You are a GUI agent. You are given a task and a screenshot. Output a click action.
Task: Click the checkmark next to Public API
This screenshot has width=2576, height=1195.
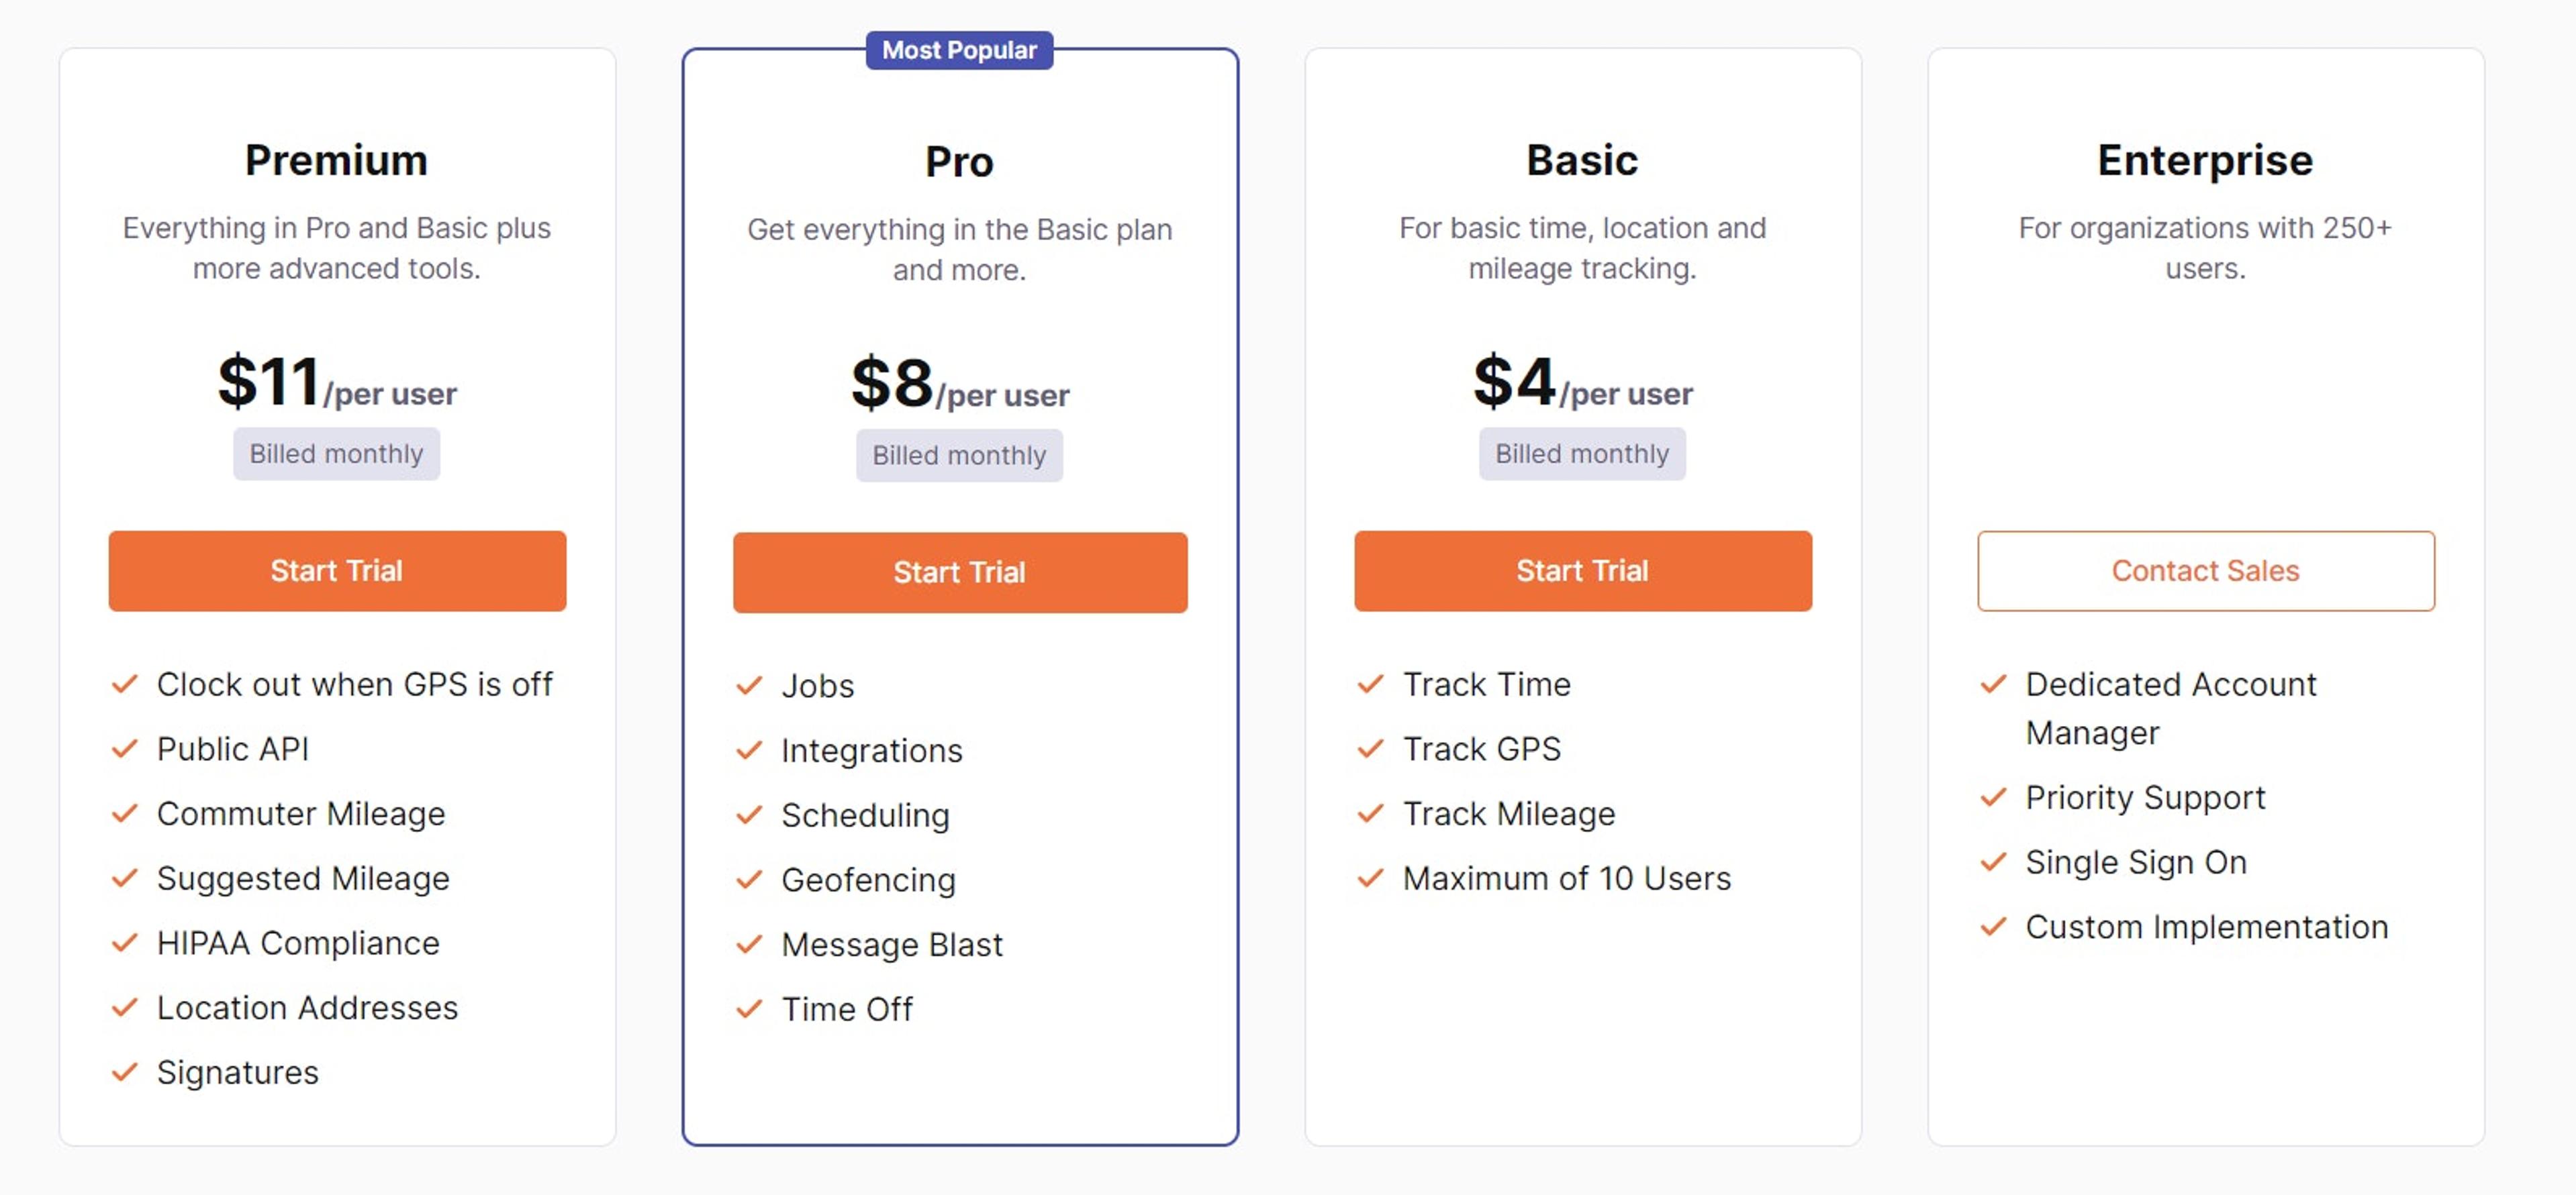pyautogui.click(x=126, y=748)
